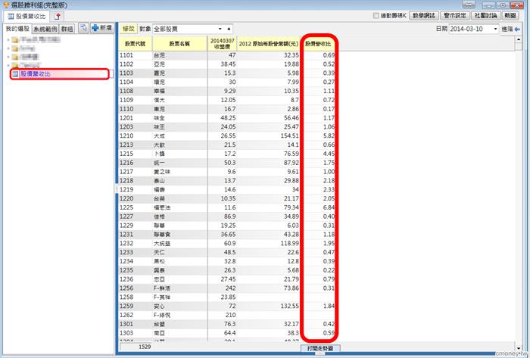The image size is (530, 358).
Task: Select the F-綠悅 name cell
Action: click(x=179, y=315)
